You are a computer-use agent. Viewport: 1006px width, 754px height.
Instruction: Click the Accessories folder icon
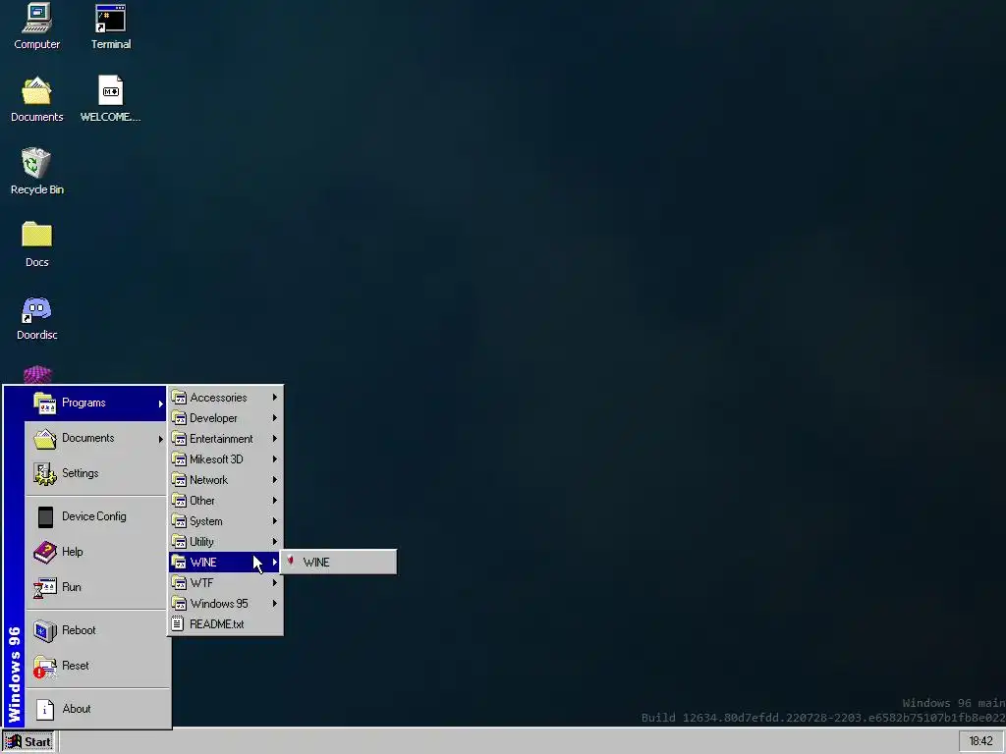coord(179,398)
